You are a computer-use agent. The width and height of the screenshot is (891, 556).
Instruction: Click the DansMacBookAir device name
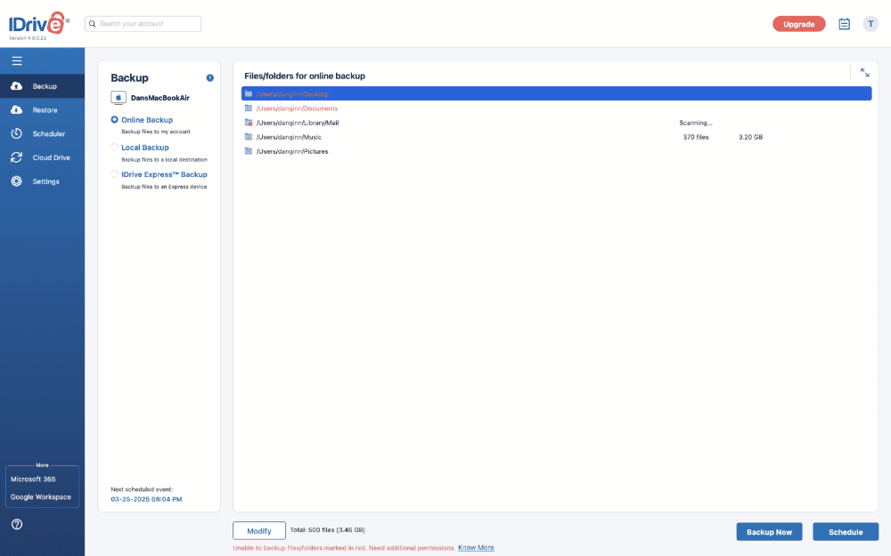tap(160, 98)
